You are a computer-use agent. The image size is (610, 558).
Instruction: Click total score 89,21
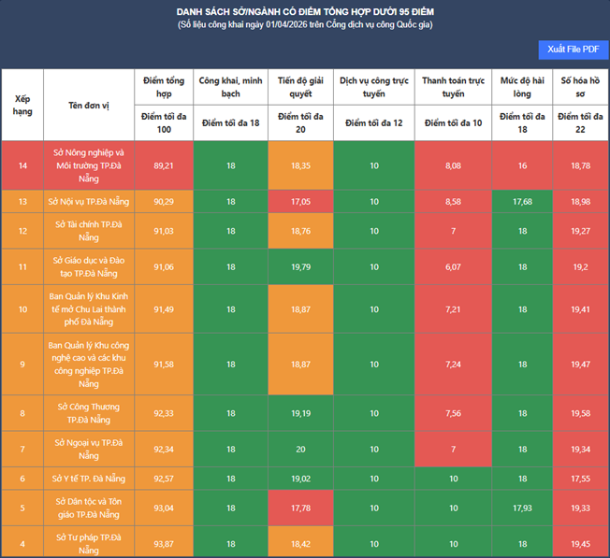[164, 165]
